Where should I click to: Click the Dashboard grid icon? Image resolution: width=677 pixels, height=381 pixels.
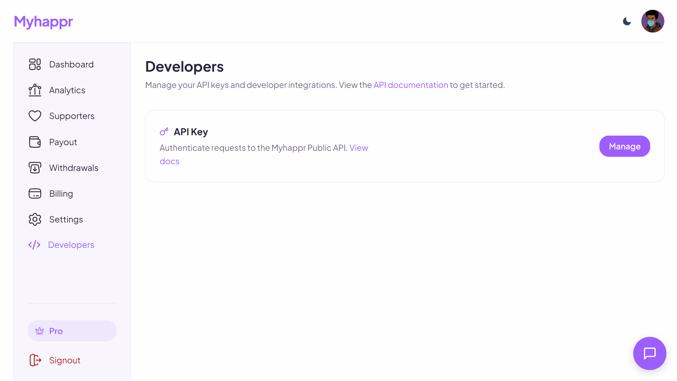[35, 64]
